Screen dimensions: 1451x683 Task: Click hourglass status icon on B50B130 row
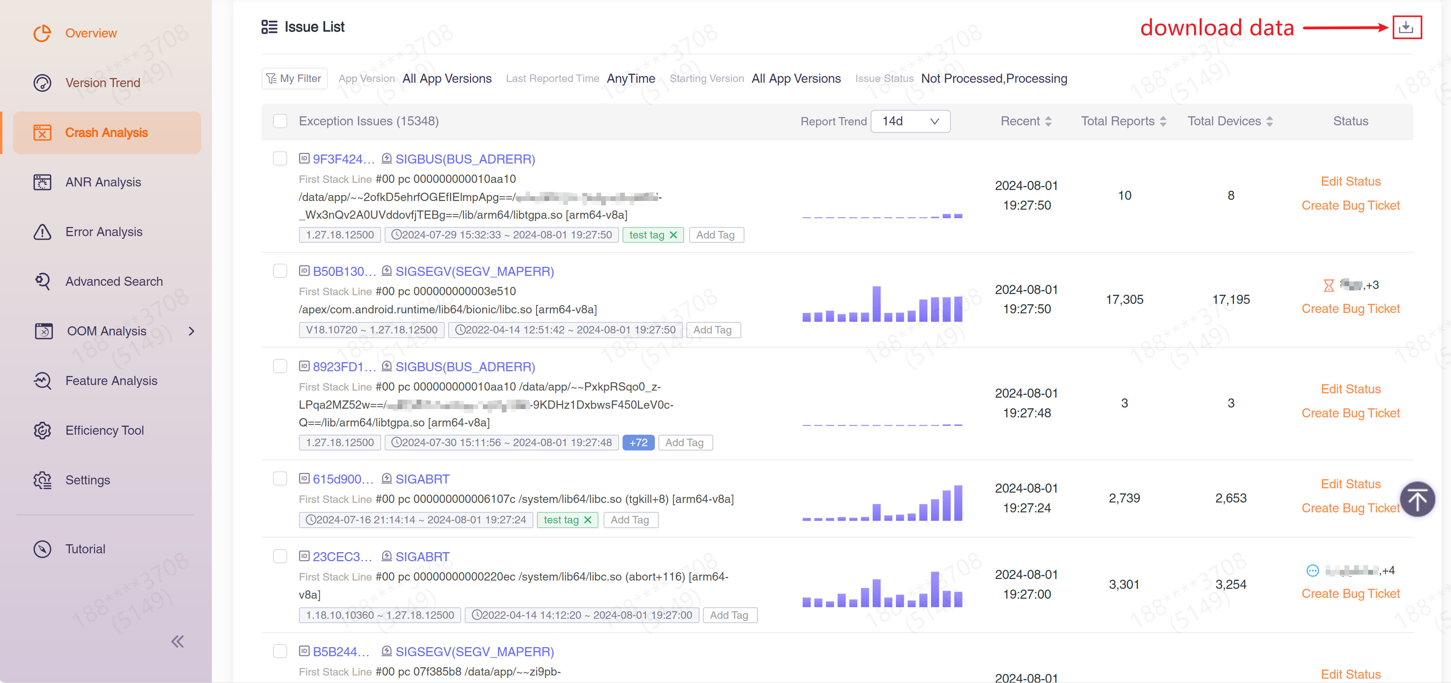1328,286
